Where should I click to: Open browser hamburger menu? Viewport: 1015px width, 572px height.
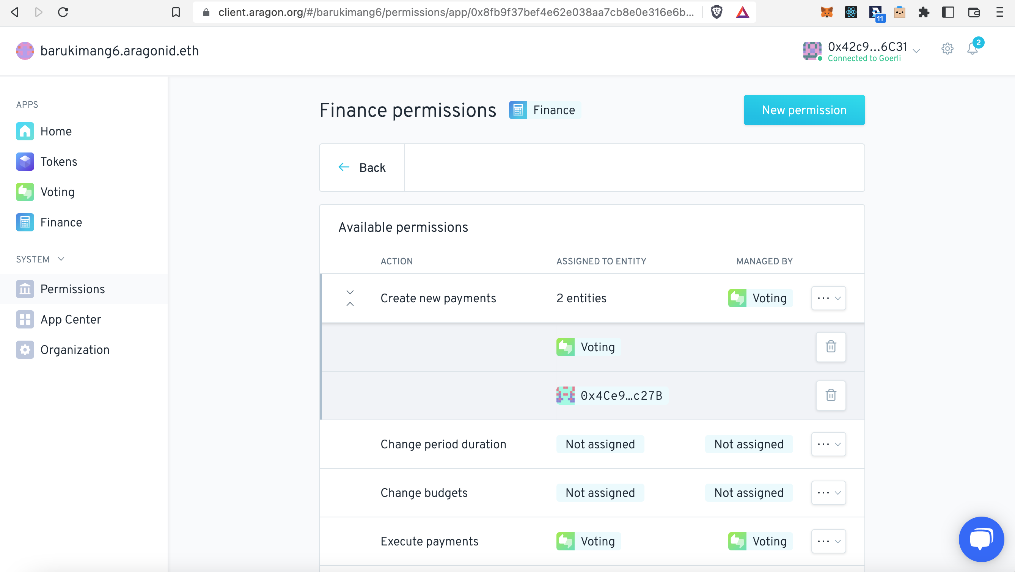(999, 12)
